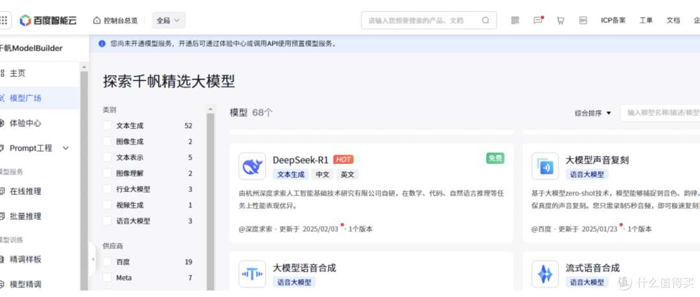Check the 行业大模型 category filter

coord(107,189)
